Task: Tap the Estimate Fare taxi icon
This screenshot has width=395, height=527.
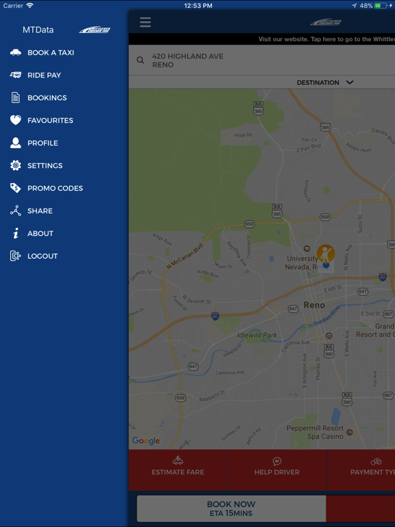Action: 178,460
